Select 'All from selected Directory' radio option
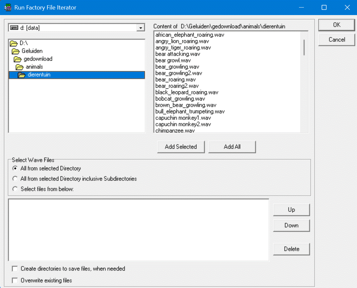Screen dimensions: 357x288 click(15, 168)
